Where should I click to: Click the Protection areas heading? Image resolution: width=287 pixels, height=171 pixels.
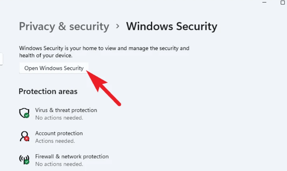(48, 91)
